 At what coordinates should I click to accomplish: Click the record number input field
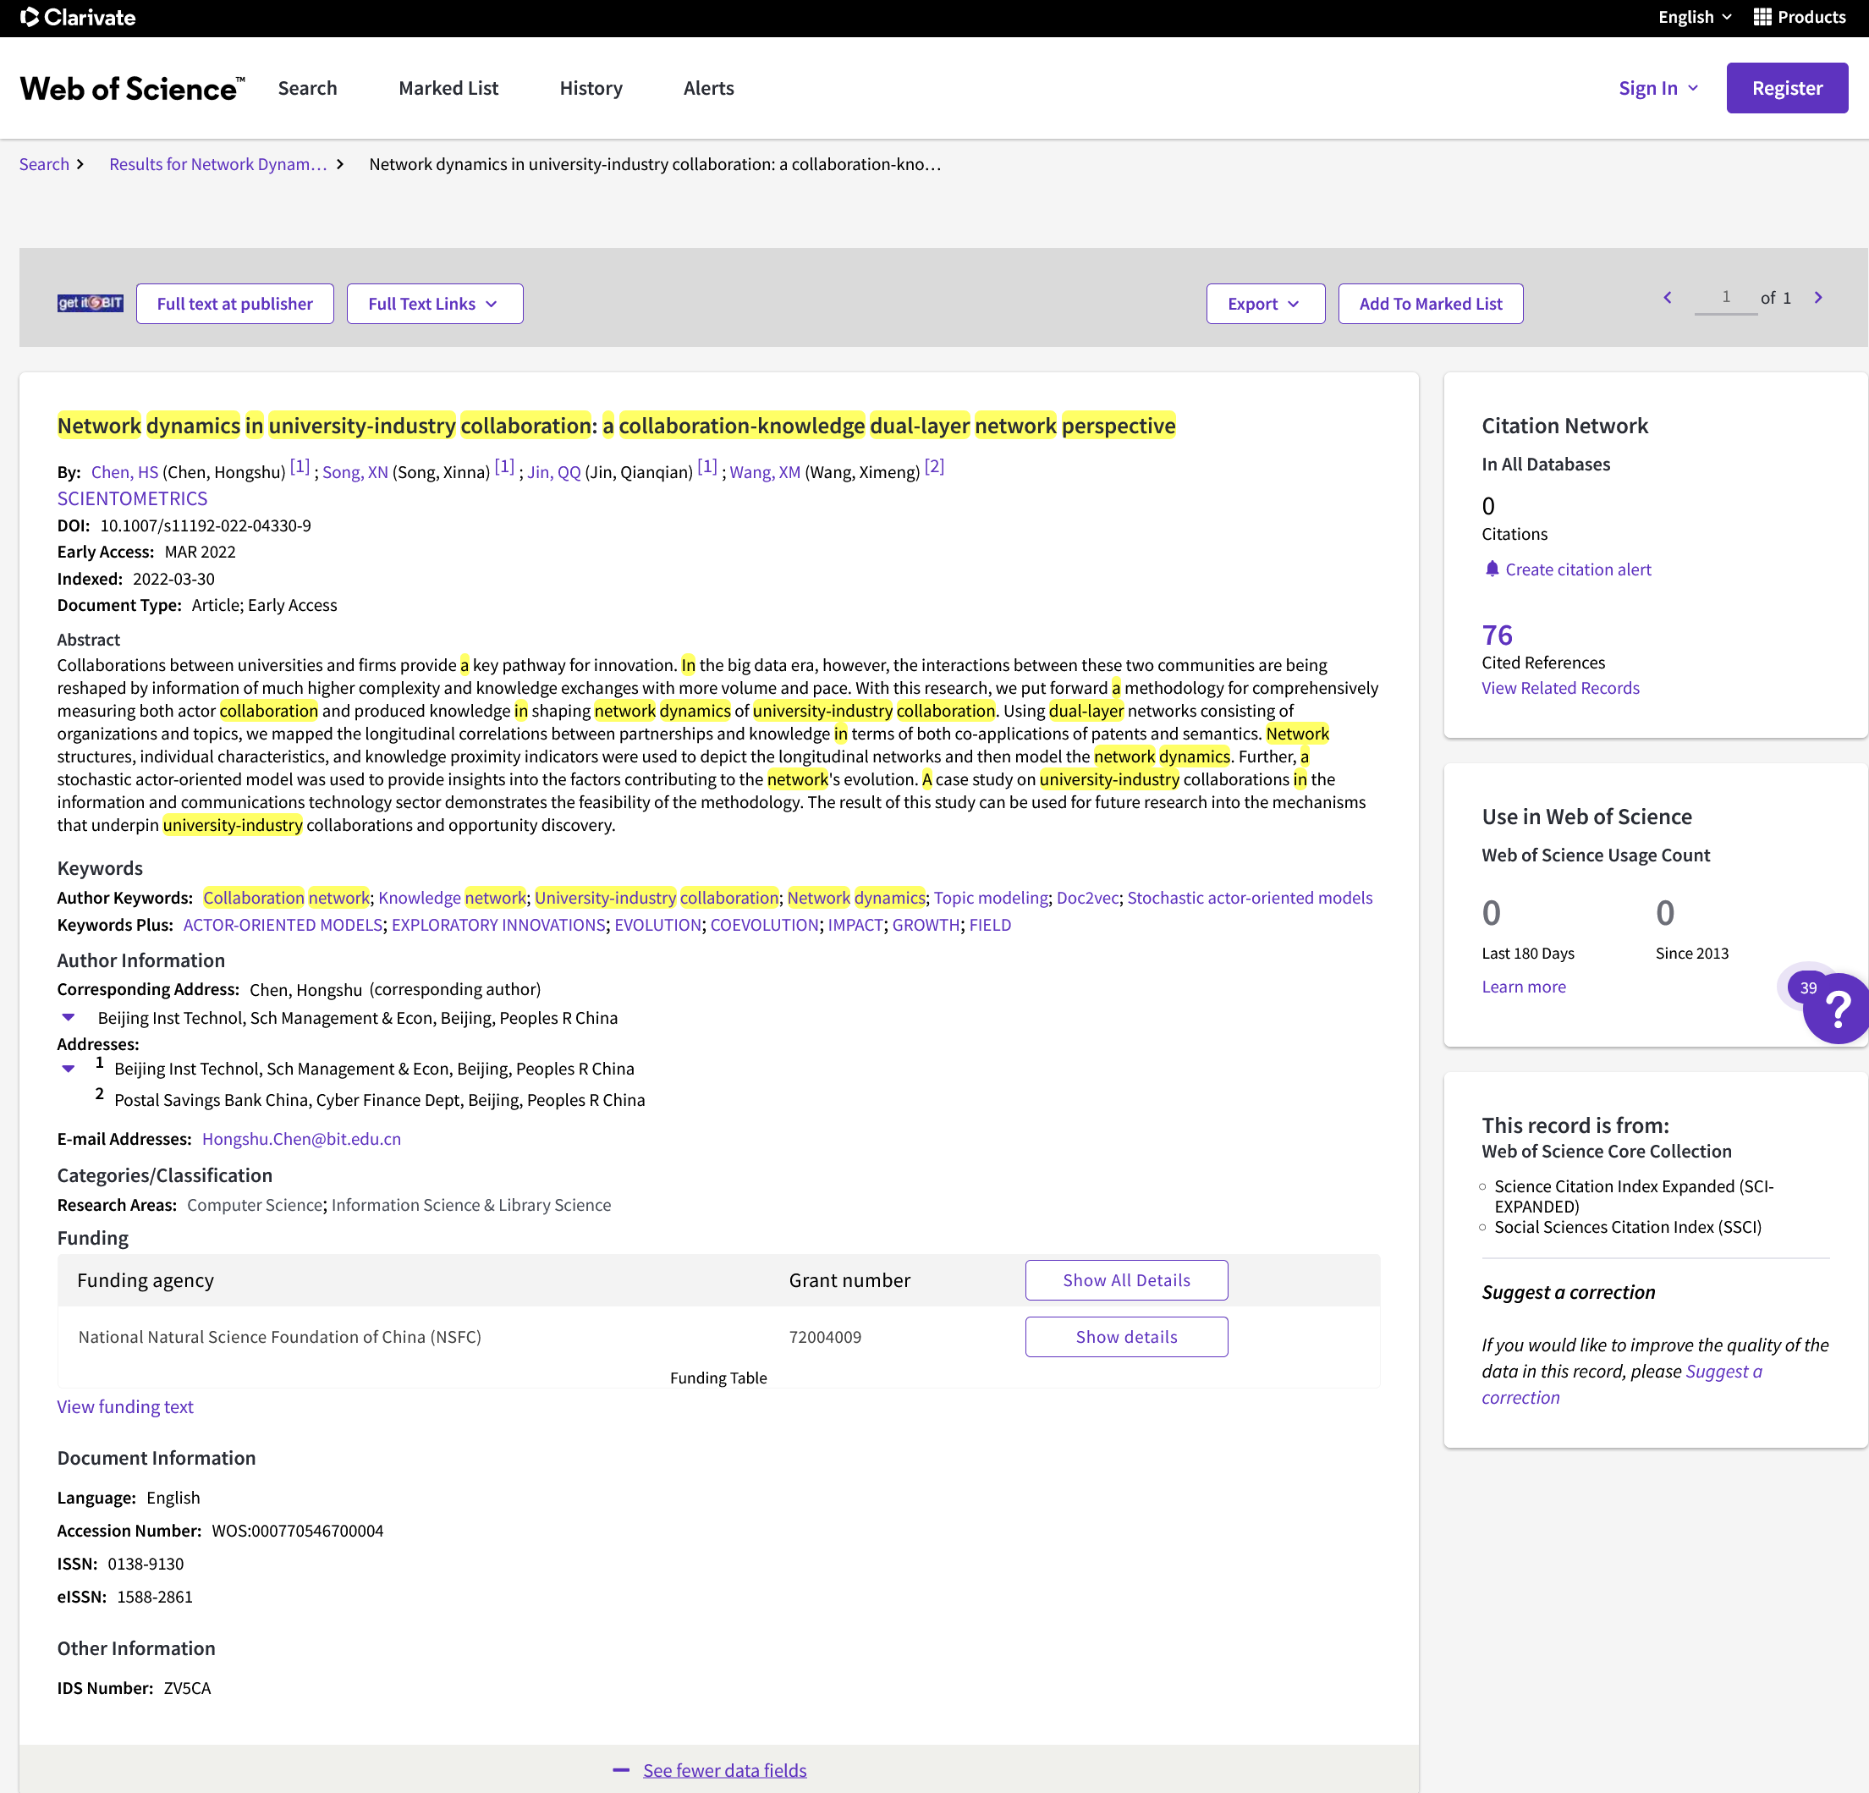click(1725, 298)
